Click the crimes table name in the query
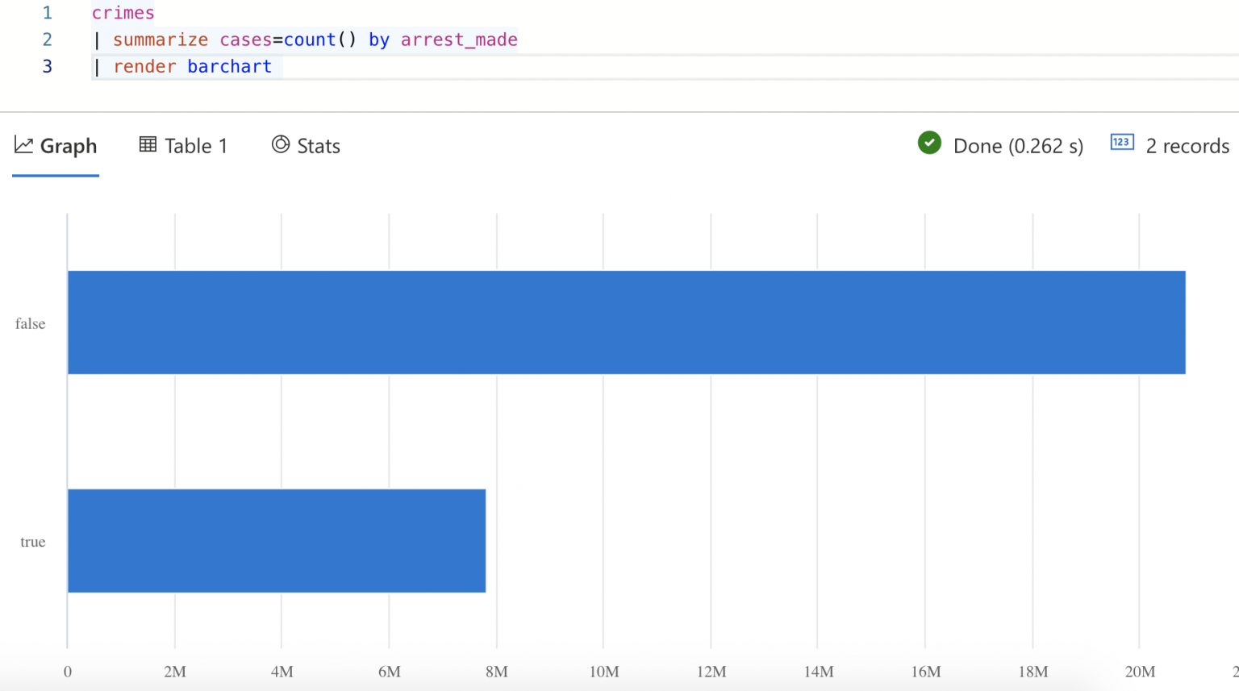Image resolution: width=1239 pixels, height=691 pixels. click(x=123, y=12)
